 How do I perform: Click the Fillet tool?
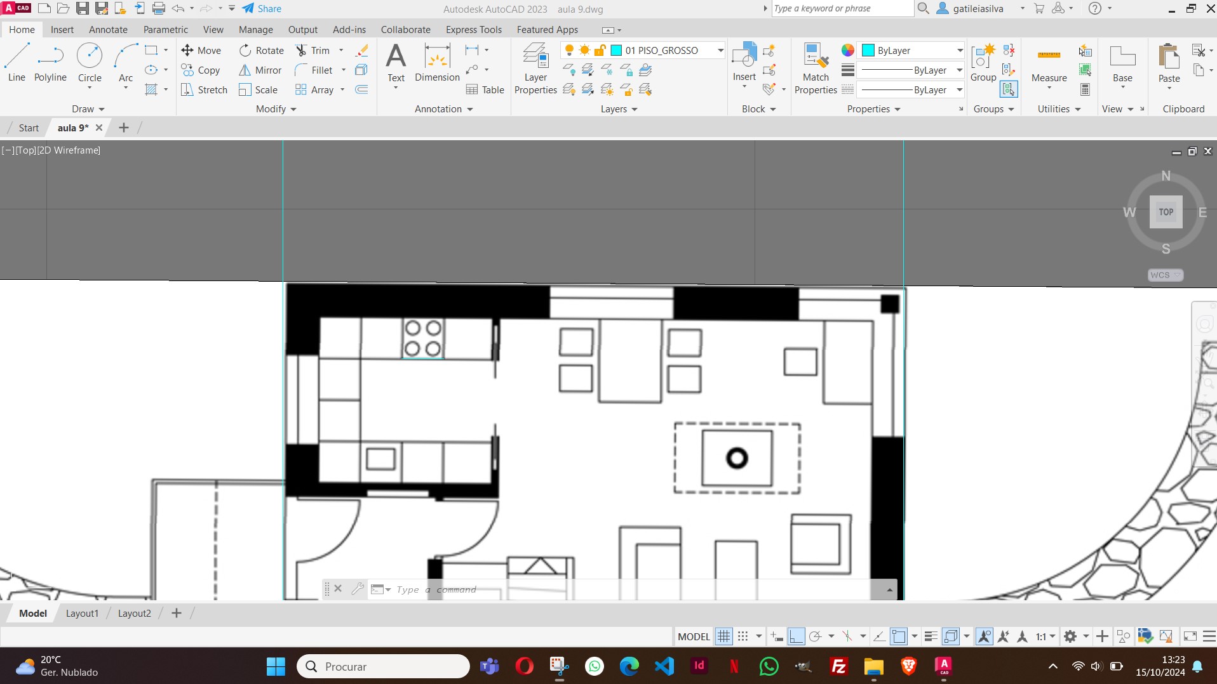(314, 70)
